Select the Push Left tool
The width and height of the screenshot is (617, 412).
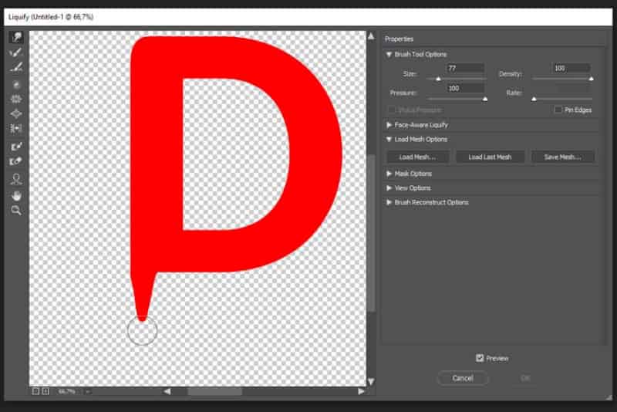16,128
